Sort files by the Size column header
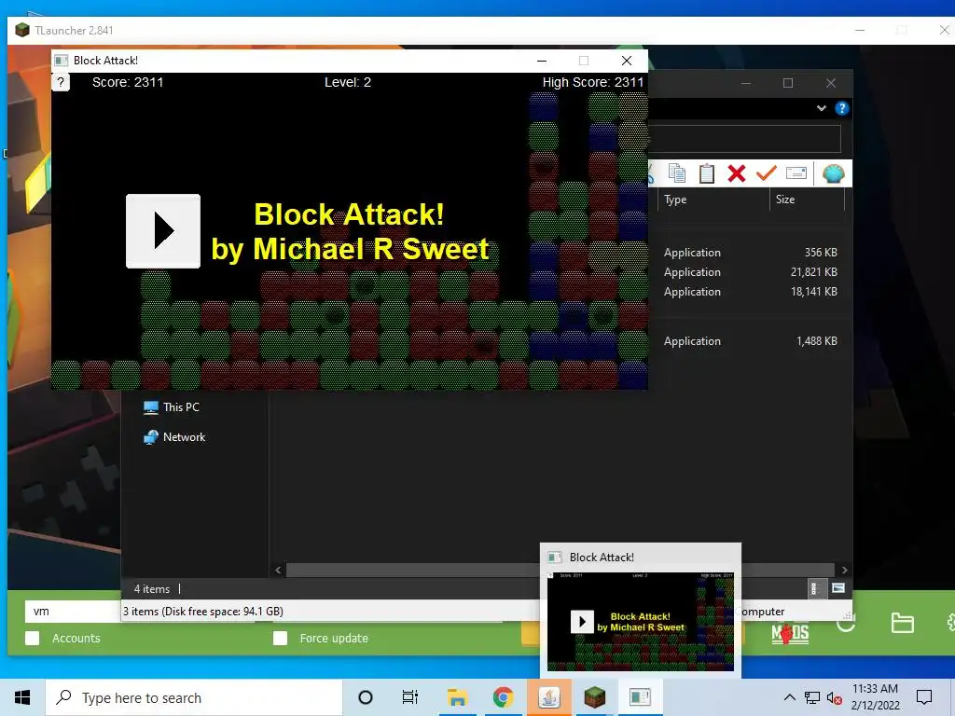 (807, 200)
